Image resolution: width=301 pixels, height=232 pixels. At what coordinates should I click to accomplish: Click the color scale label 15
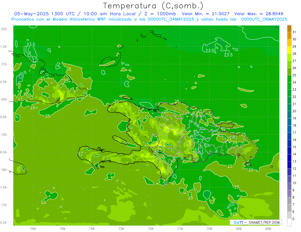(x=294, y=147)
